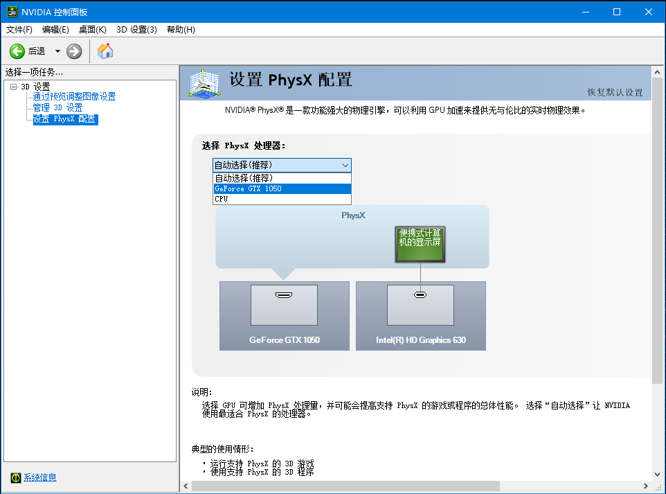Close the NVIDIA control panel window
Image resolution: width=666 pixels, height=494 pixels.
[649, 12]
